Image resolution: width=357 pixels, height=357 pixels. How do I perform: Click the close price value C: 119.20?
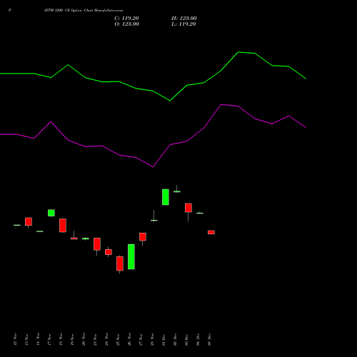tap(126, 19)
